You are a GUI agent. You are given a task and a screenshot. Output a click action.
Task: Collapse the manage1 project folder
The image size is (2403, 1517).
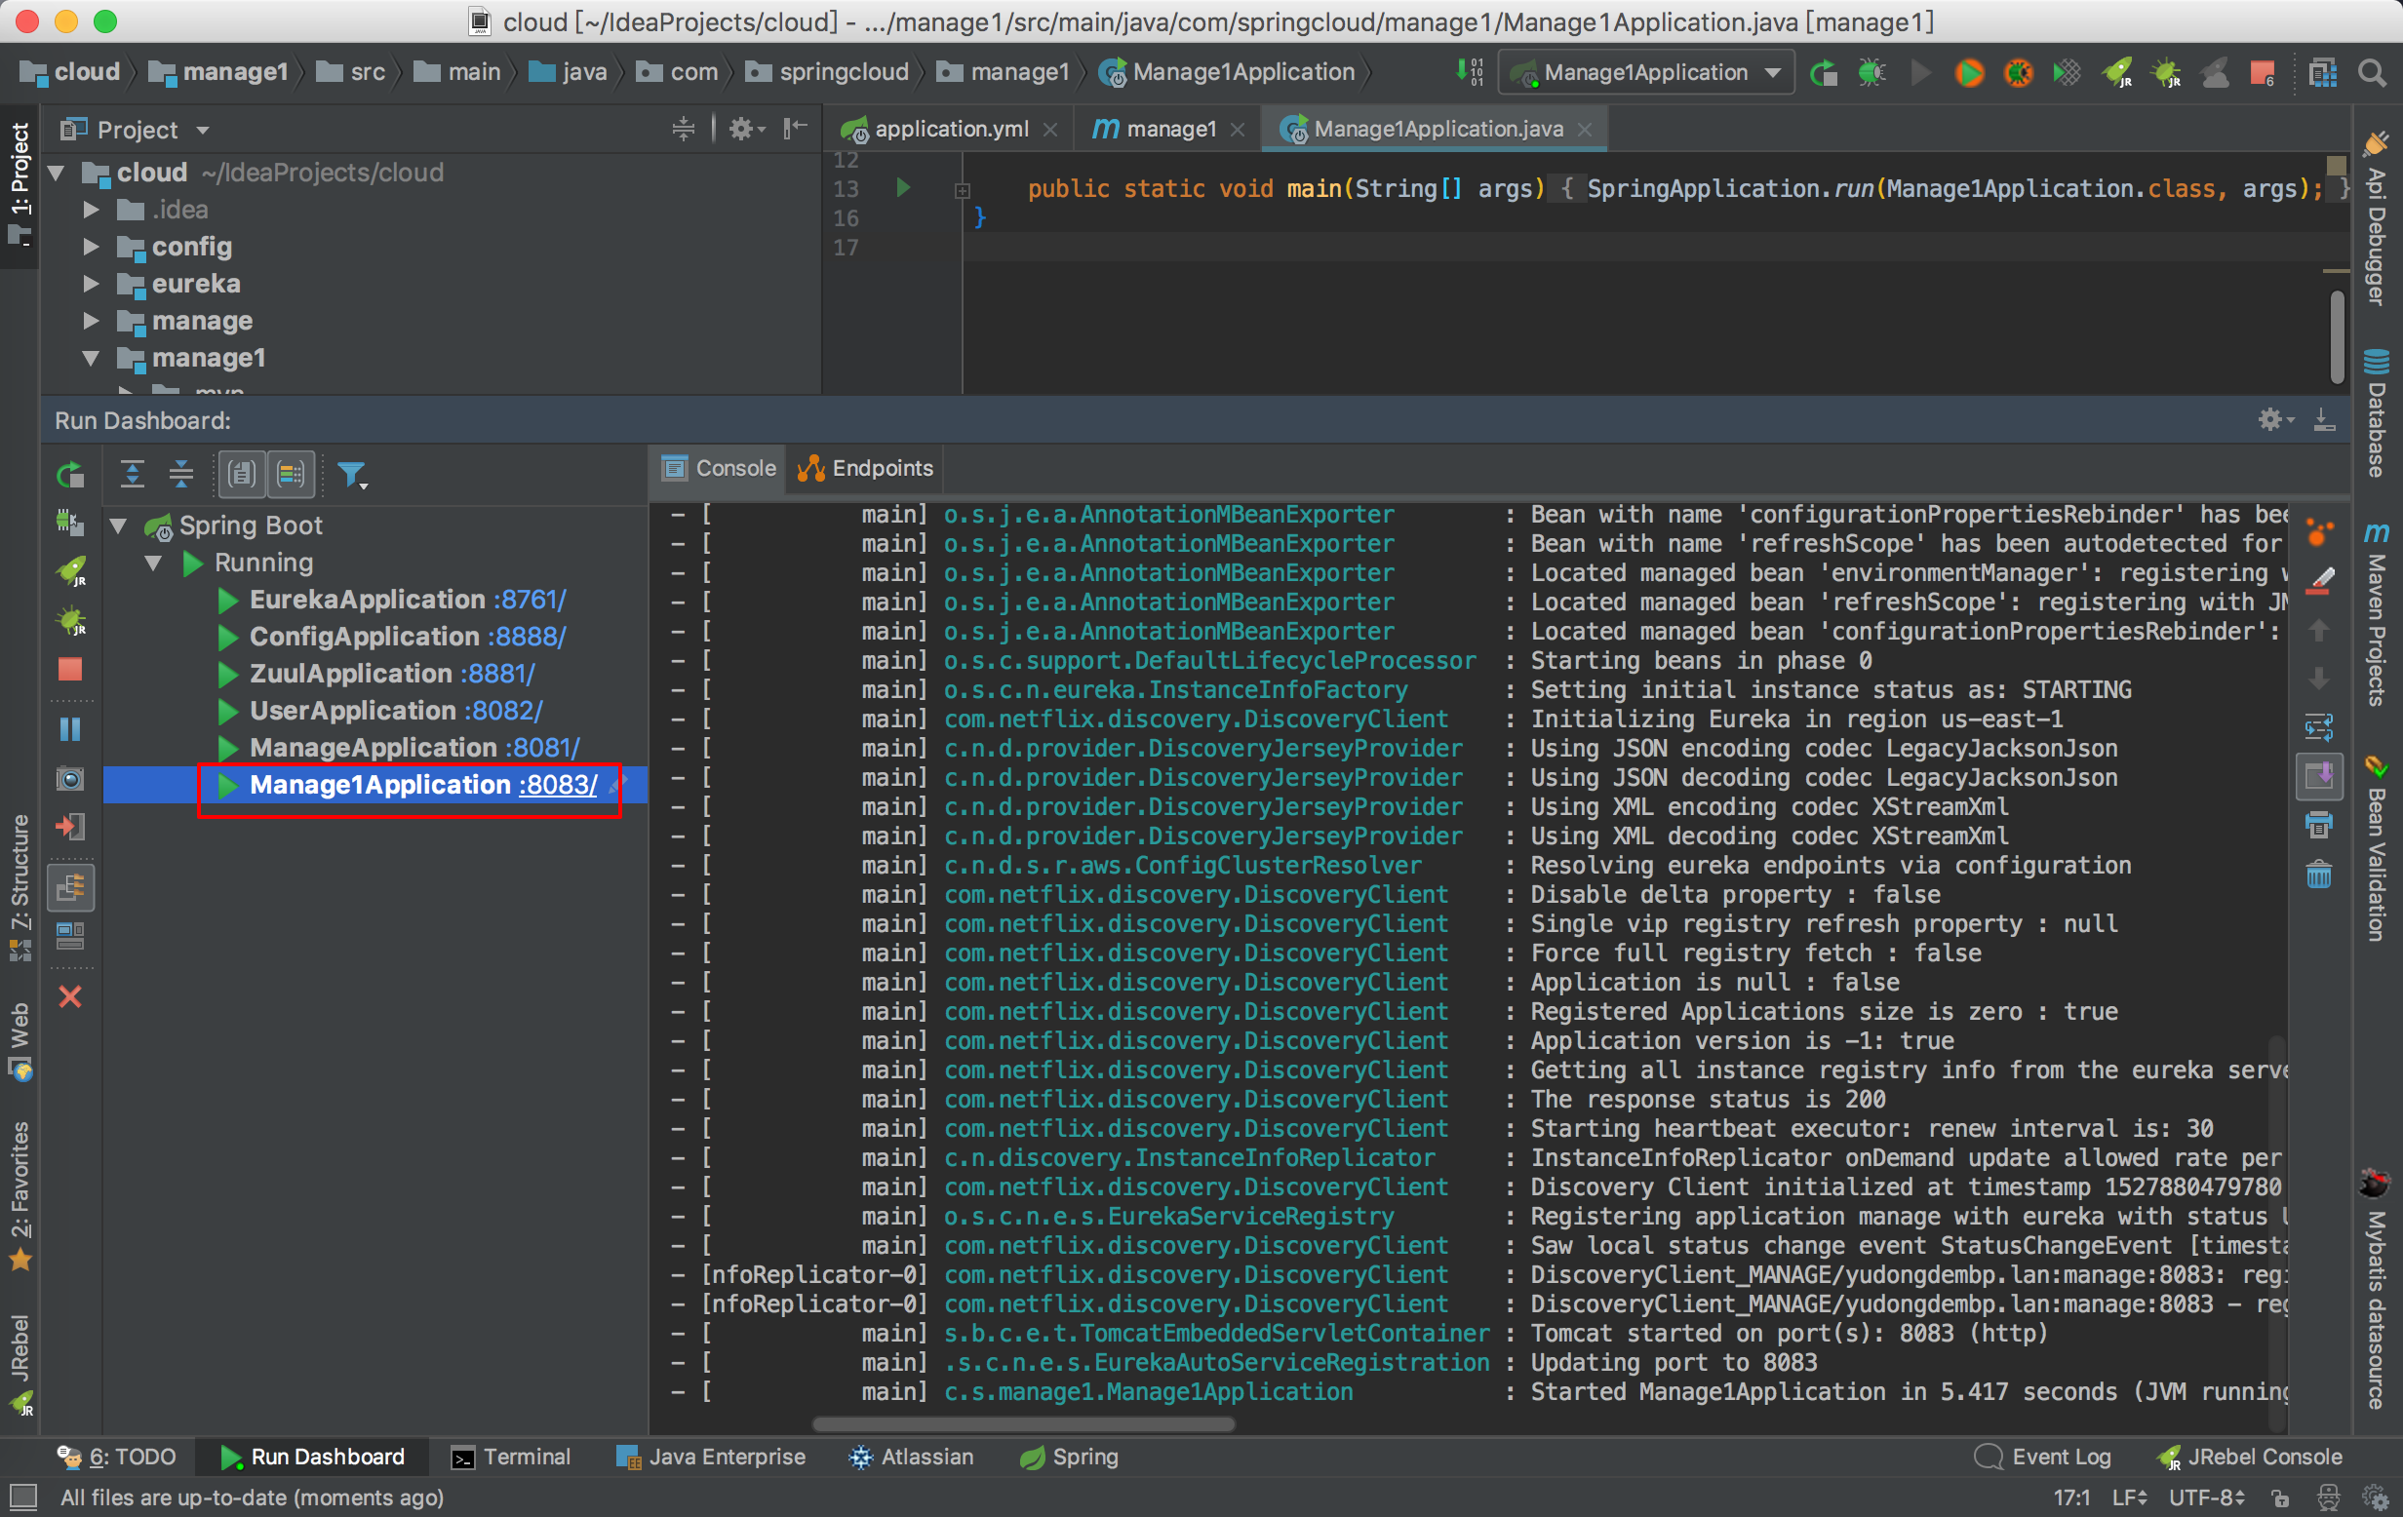click(x=91, y=358)
